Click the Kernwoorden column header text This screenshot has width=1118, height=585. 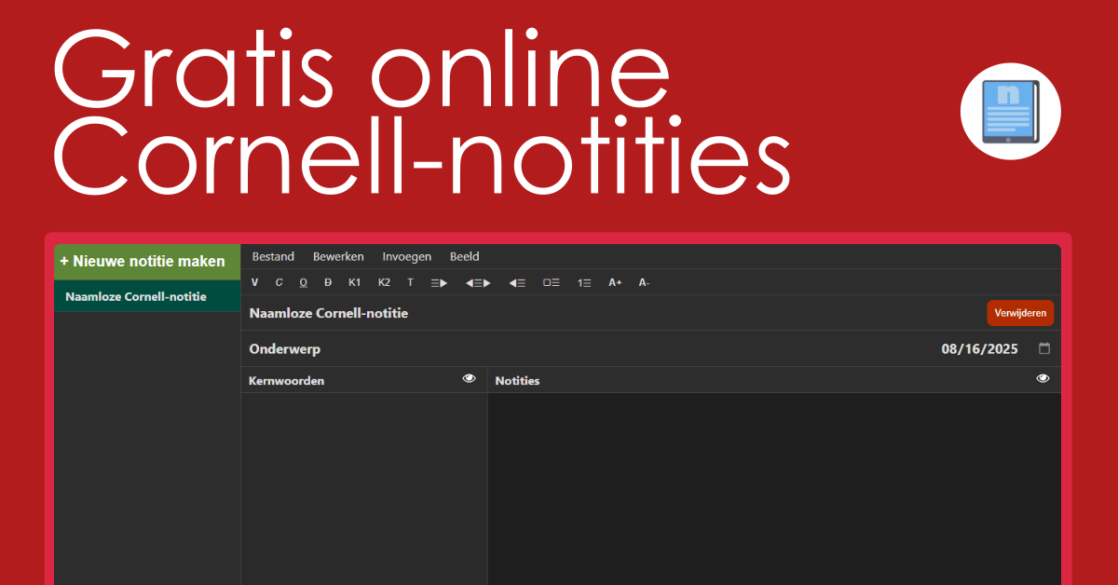click(x=287, y=380)
